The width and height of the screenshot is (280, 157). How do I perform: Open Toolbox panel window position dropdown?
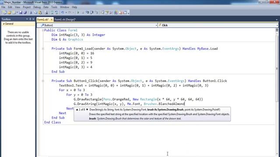point(27,19)
